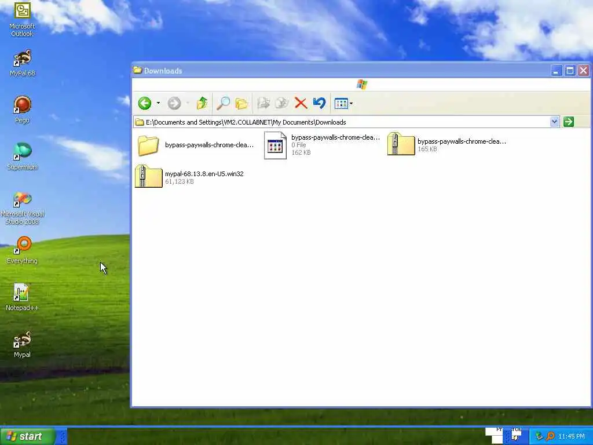The image size is (593, 445).
Task: Toggle the Folders tree pane
Action: click(241, 103)
